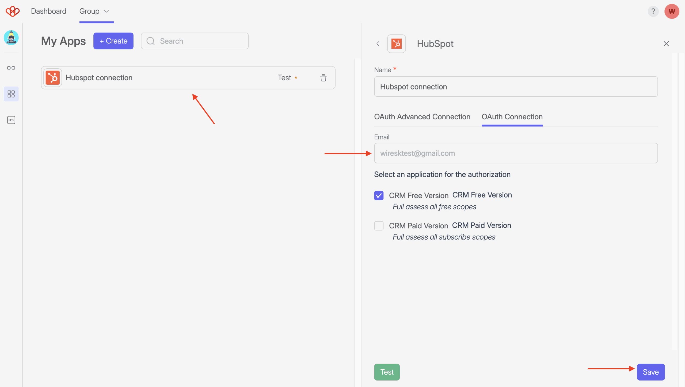Click the search magnifier icon
685x387 pixels.
(151, 41)
